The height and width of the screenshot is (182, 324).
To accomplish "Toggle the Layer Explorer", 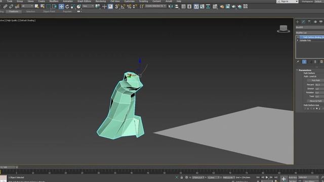I will (189, 7).
